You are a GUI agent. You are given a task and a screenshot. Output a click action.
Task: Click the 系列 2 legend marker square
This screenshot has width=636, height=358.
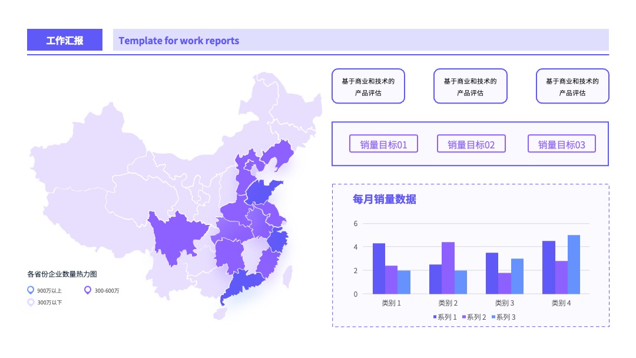point(464,317)
